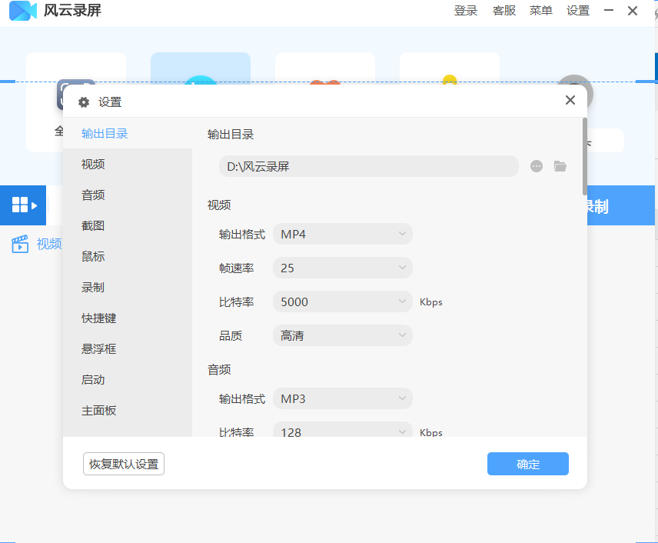Click the output path field D:\风云录屏
Viewport: 658px width, 543px height.
pyautogui.click(x=369, y=166)
